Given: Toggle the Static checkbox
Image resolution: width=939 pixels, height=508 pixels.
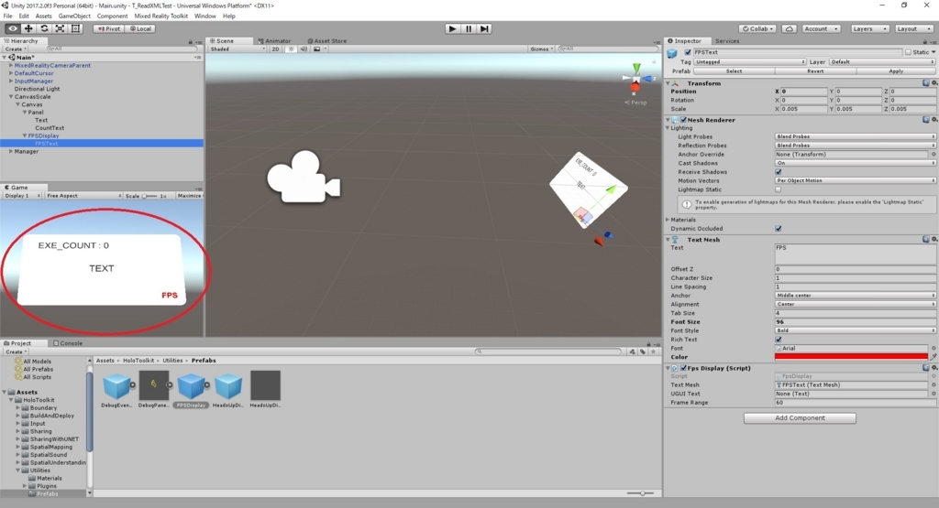Looking at the screenshot, I should click(908, 52).
